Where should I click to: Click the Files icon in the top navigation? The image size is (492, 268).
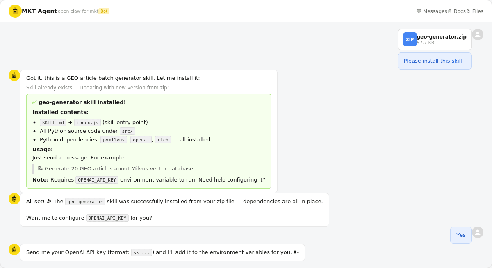(x=469, y=11)
